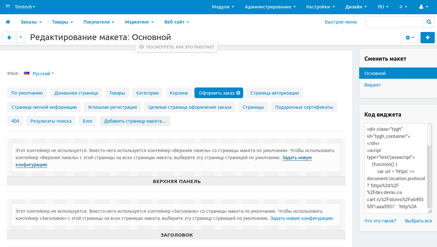Click the shopping cart icon beside Simtech
This screenshot has width=437, height=247.
click(8, 6)
